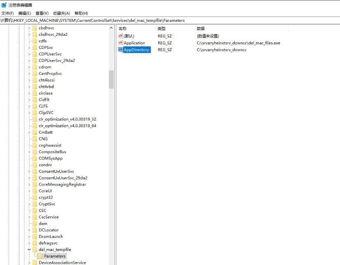Click the 类型 column header
The height and width of the screenshot is (265, 340).
click(161, 28)
